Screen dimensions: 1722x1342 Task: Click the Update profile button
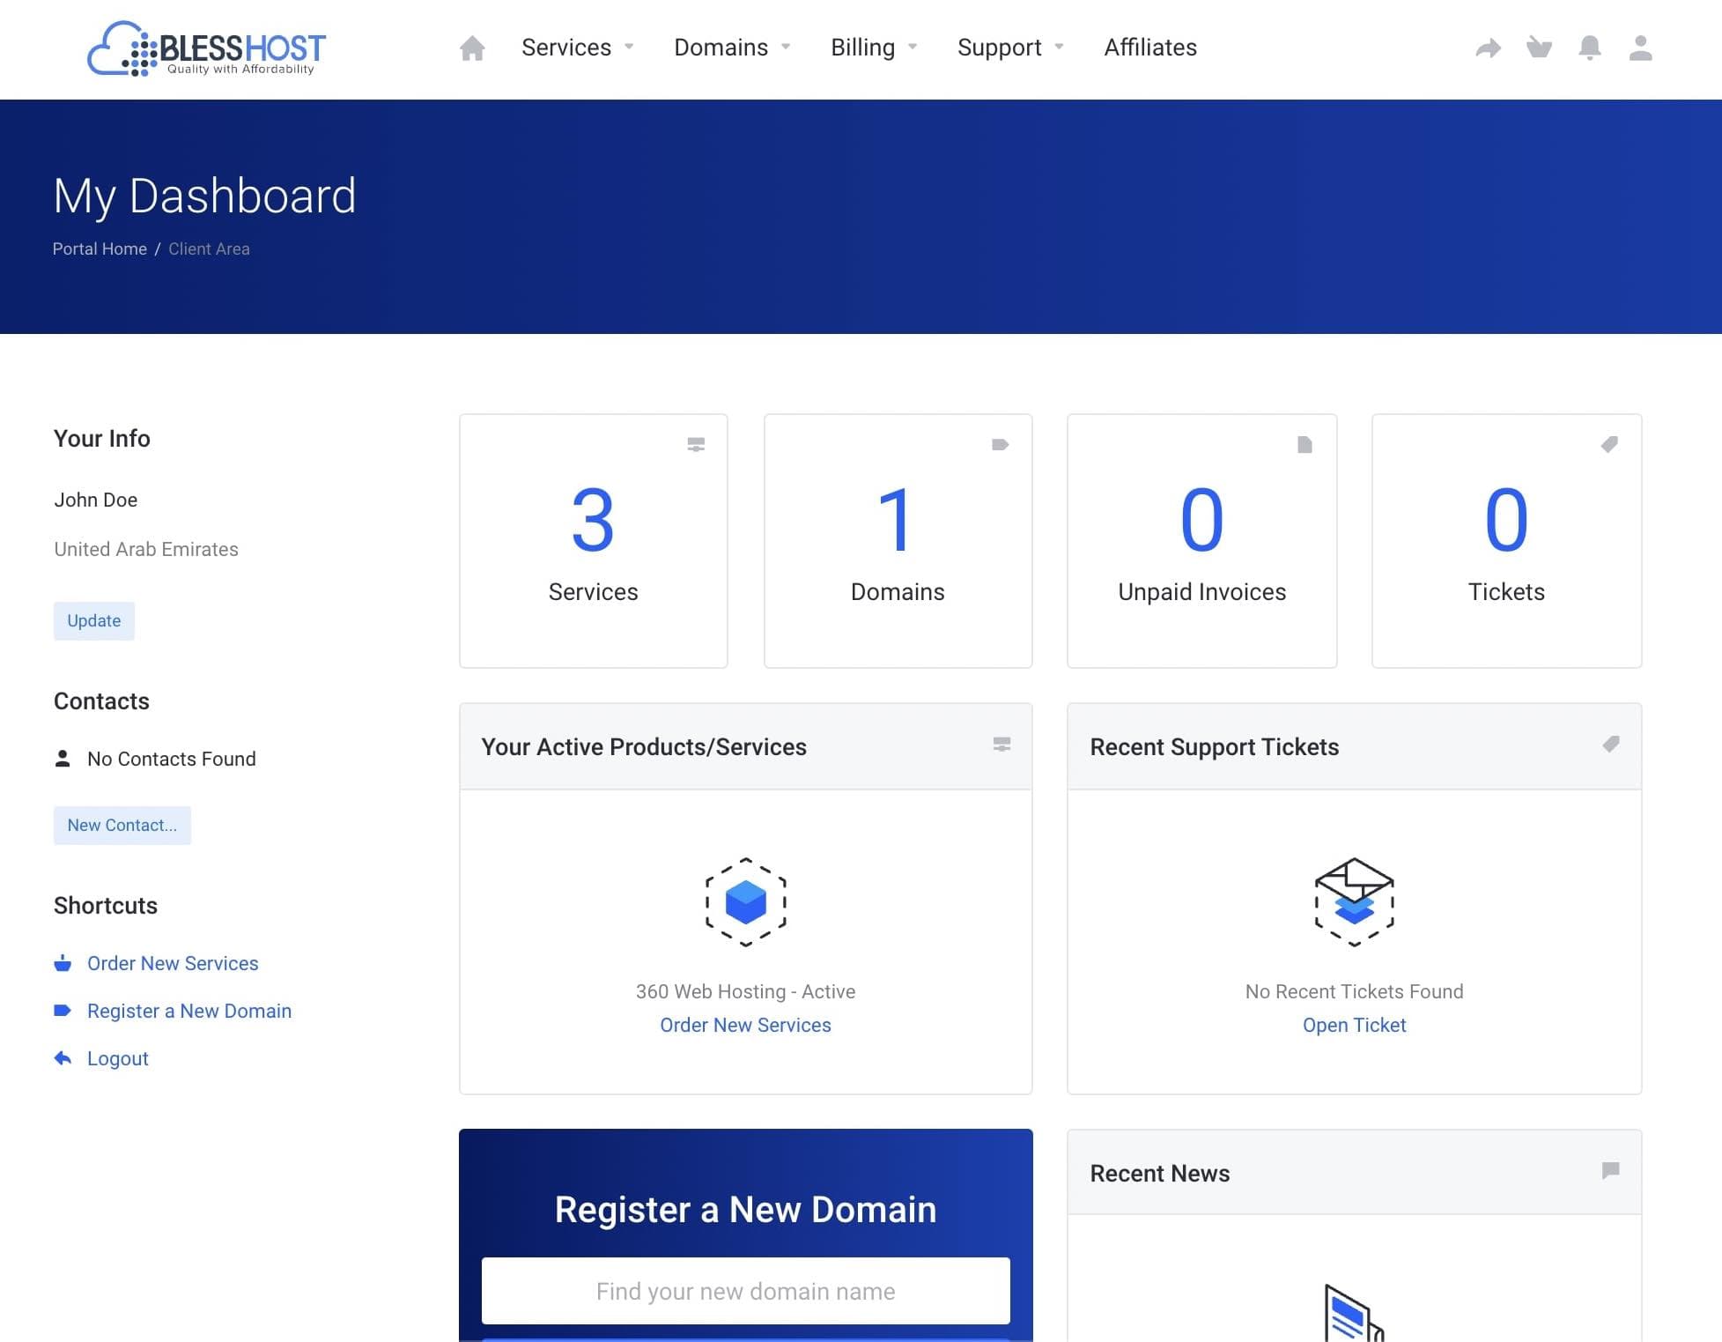tap(93, 619)
